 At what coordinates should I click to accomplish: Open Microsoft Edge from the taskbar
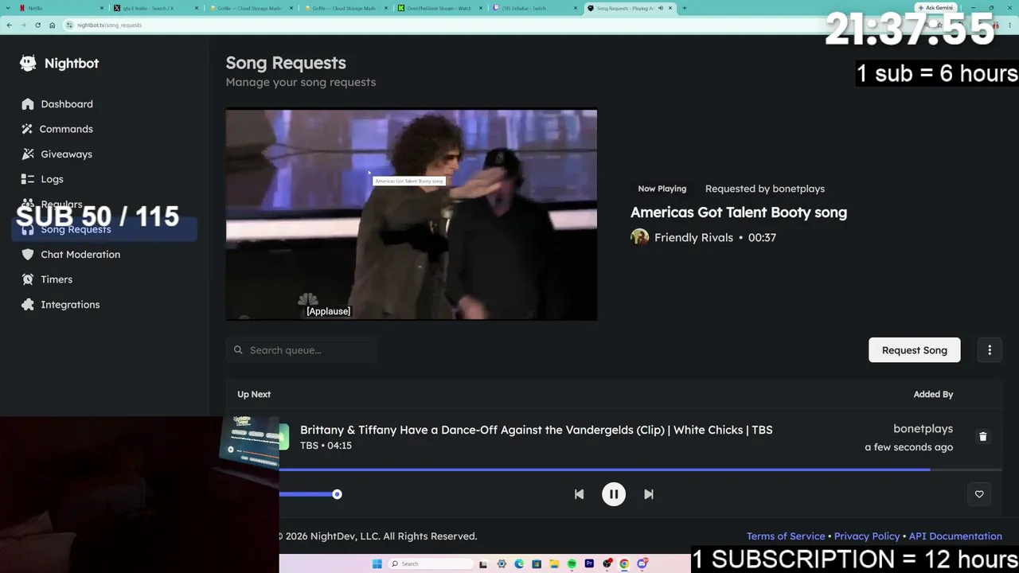pyautogui.click(x=519, y=564)
